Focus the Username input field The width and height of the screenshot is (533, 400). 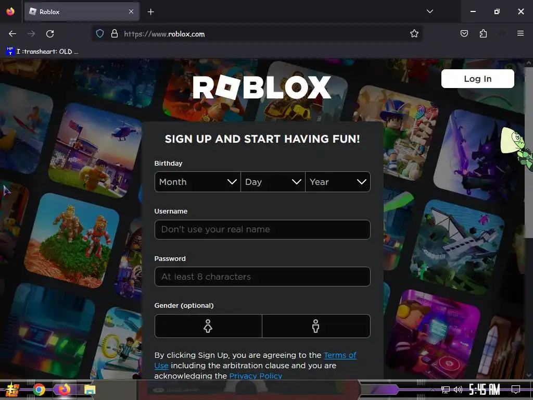(x=262, y=230)
